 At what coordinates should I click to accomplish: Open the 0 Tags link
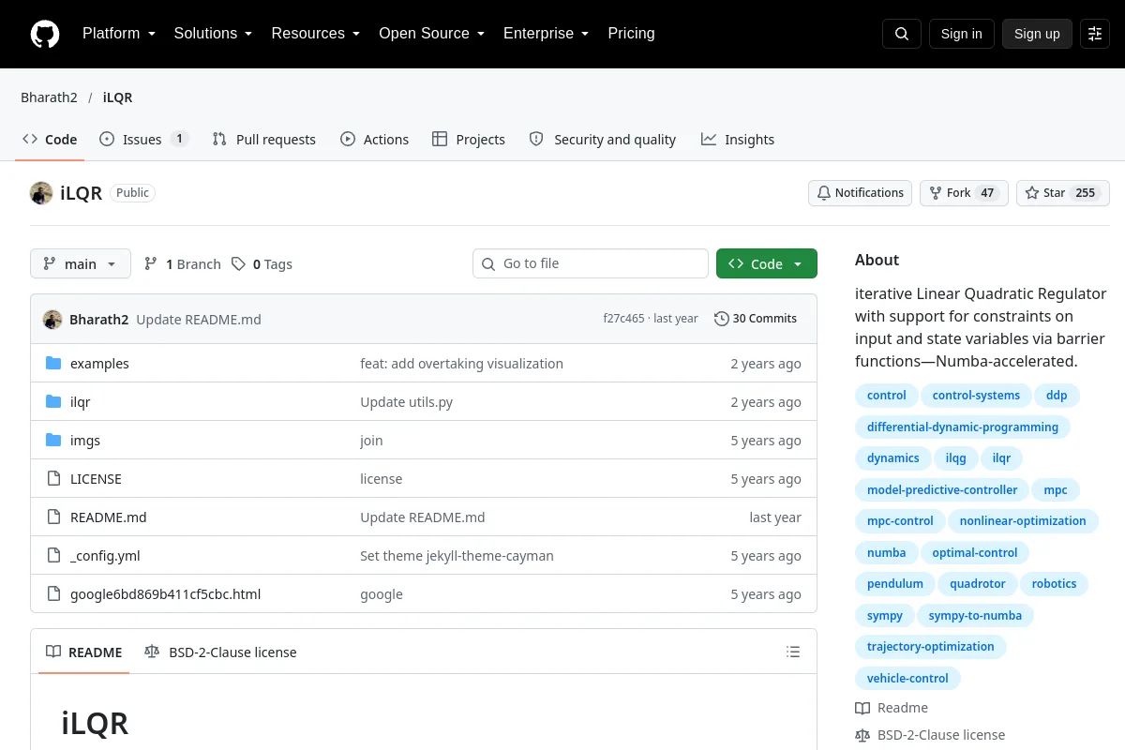(x=262, y=264)
